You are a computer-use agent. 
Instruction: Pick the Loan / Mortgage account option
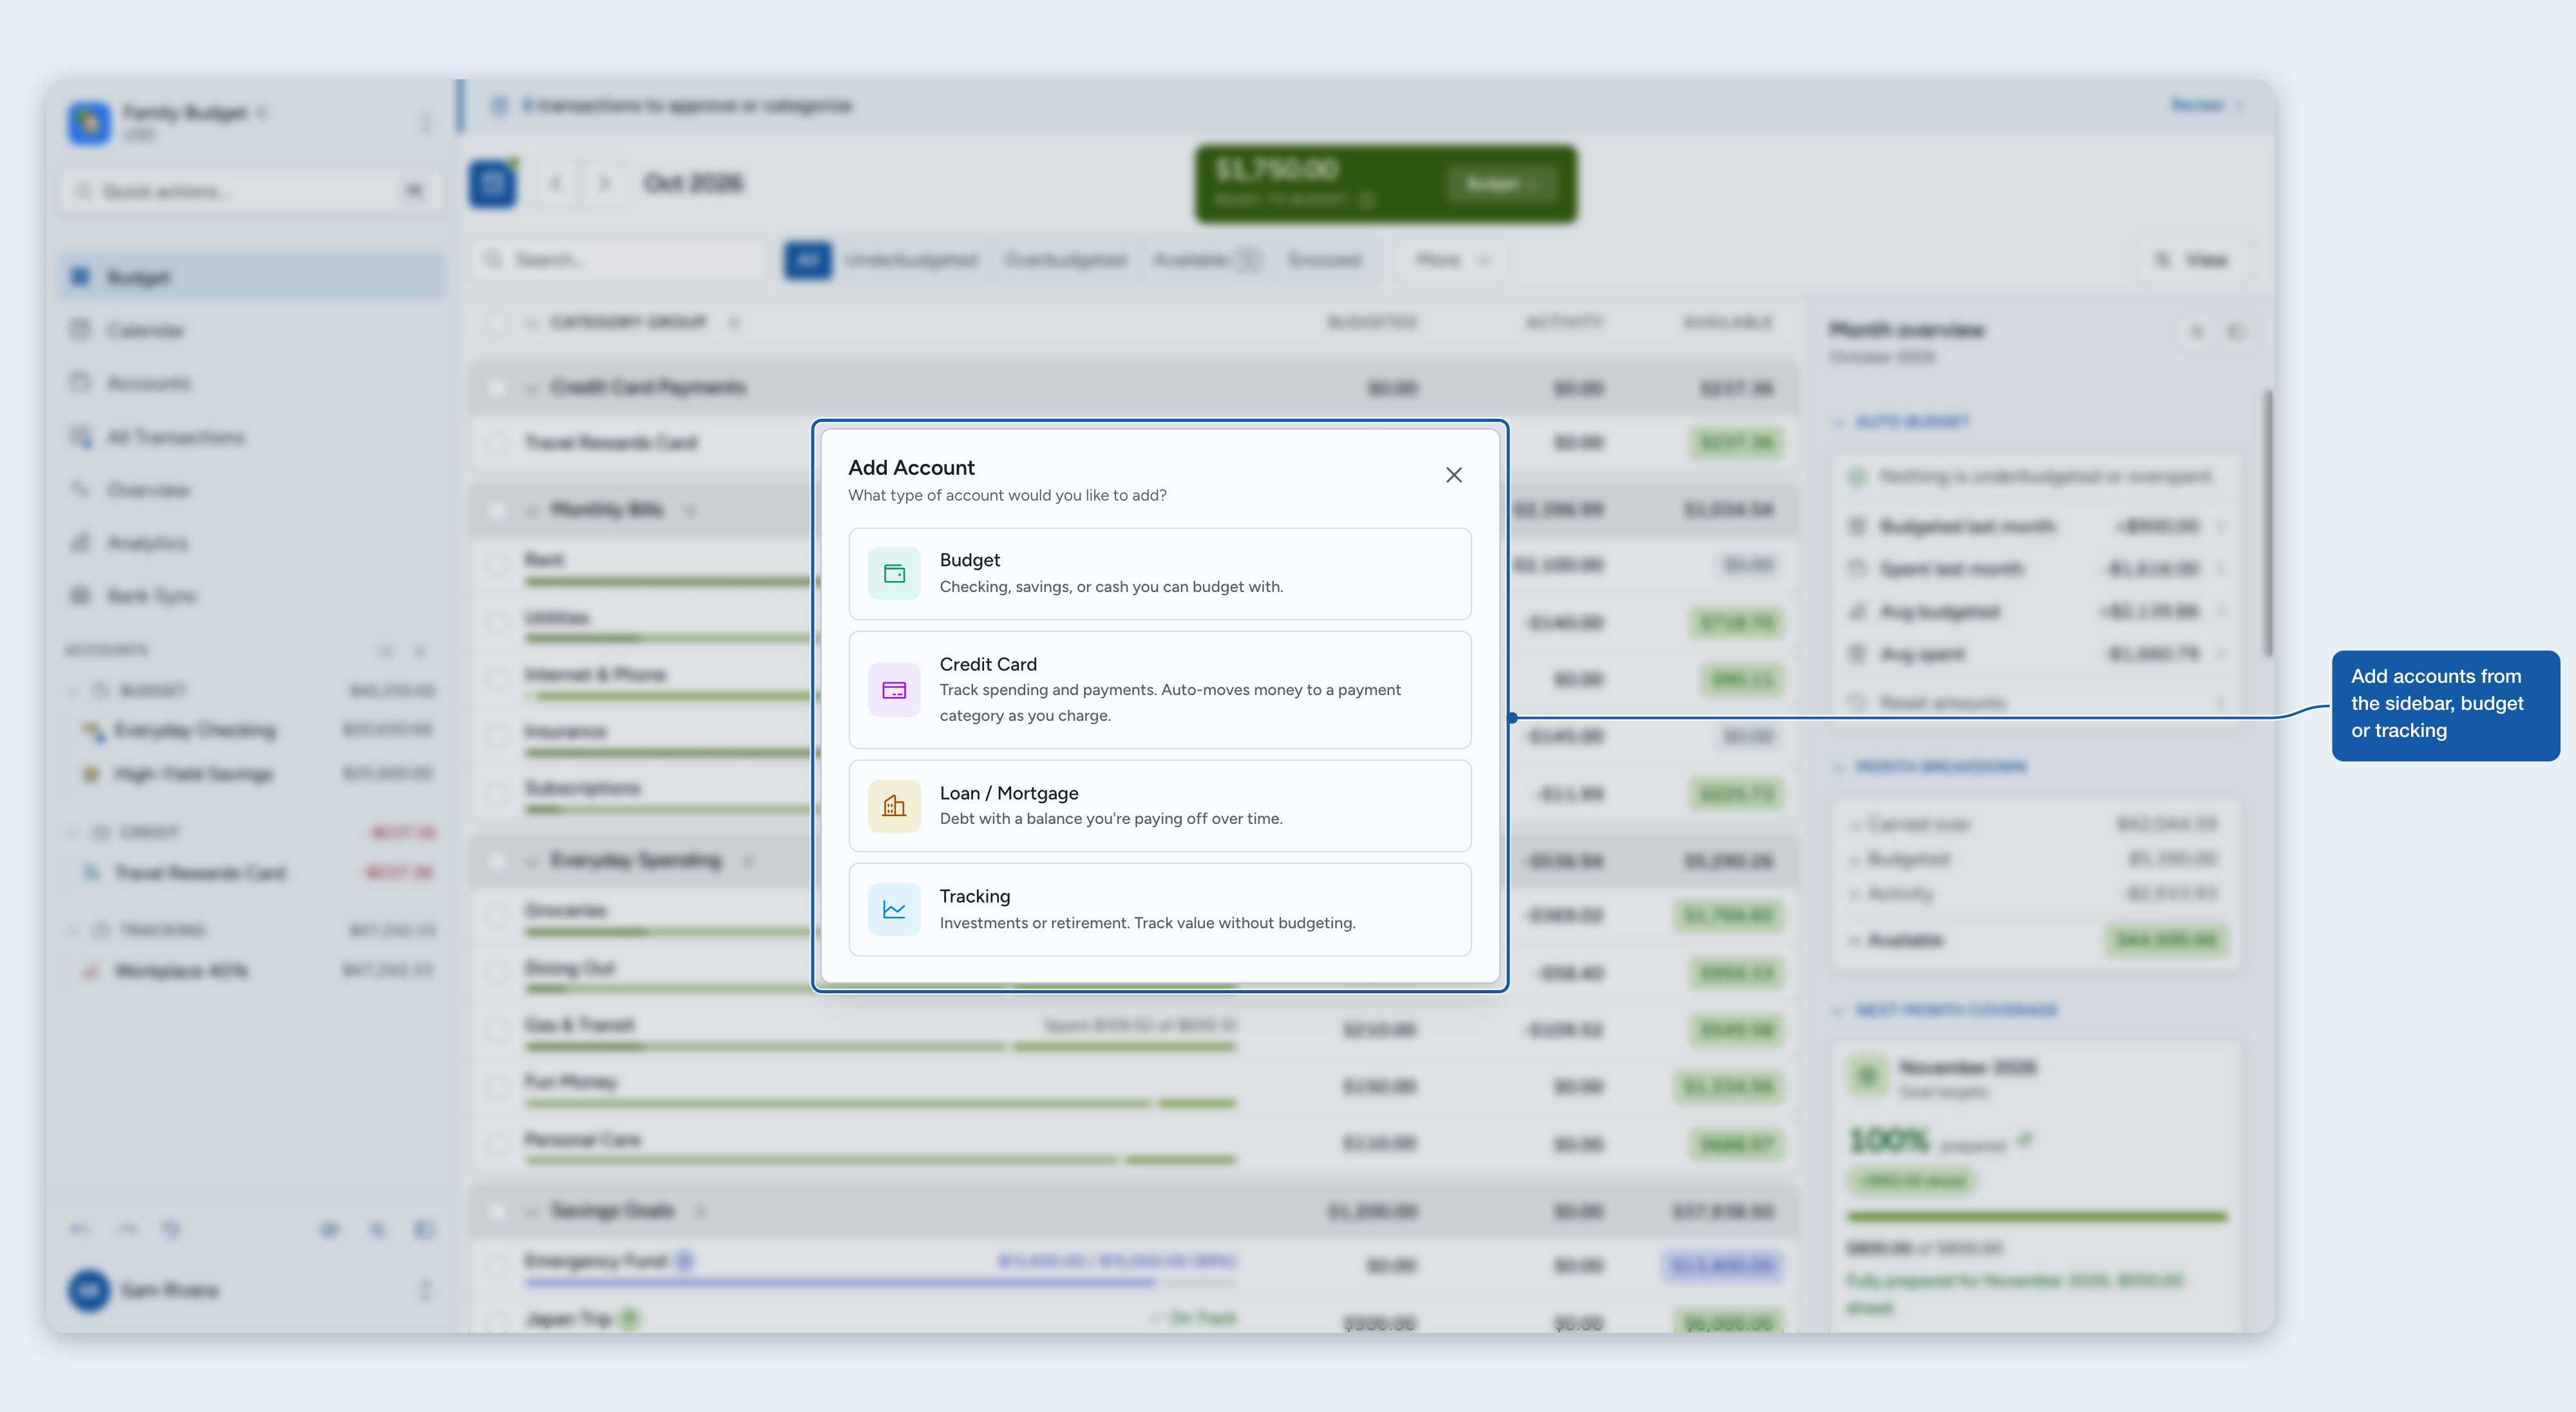coord(1160,805)
